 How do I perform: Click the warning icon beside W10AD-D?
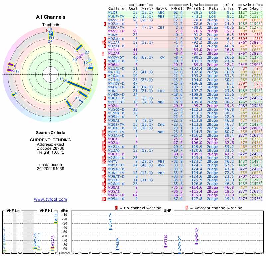tap(105, 76)
